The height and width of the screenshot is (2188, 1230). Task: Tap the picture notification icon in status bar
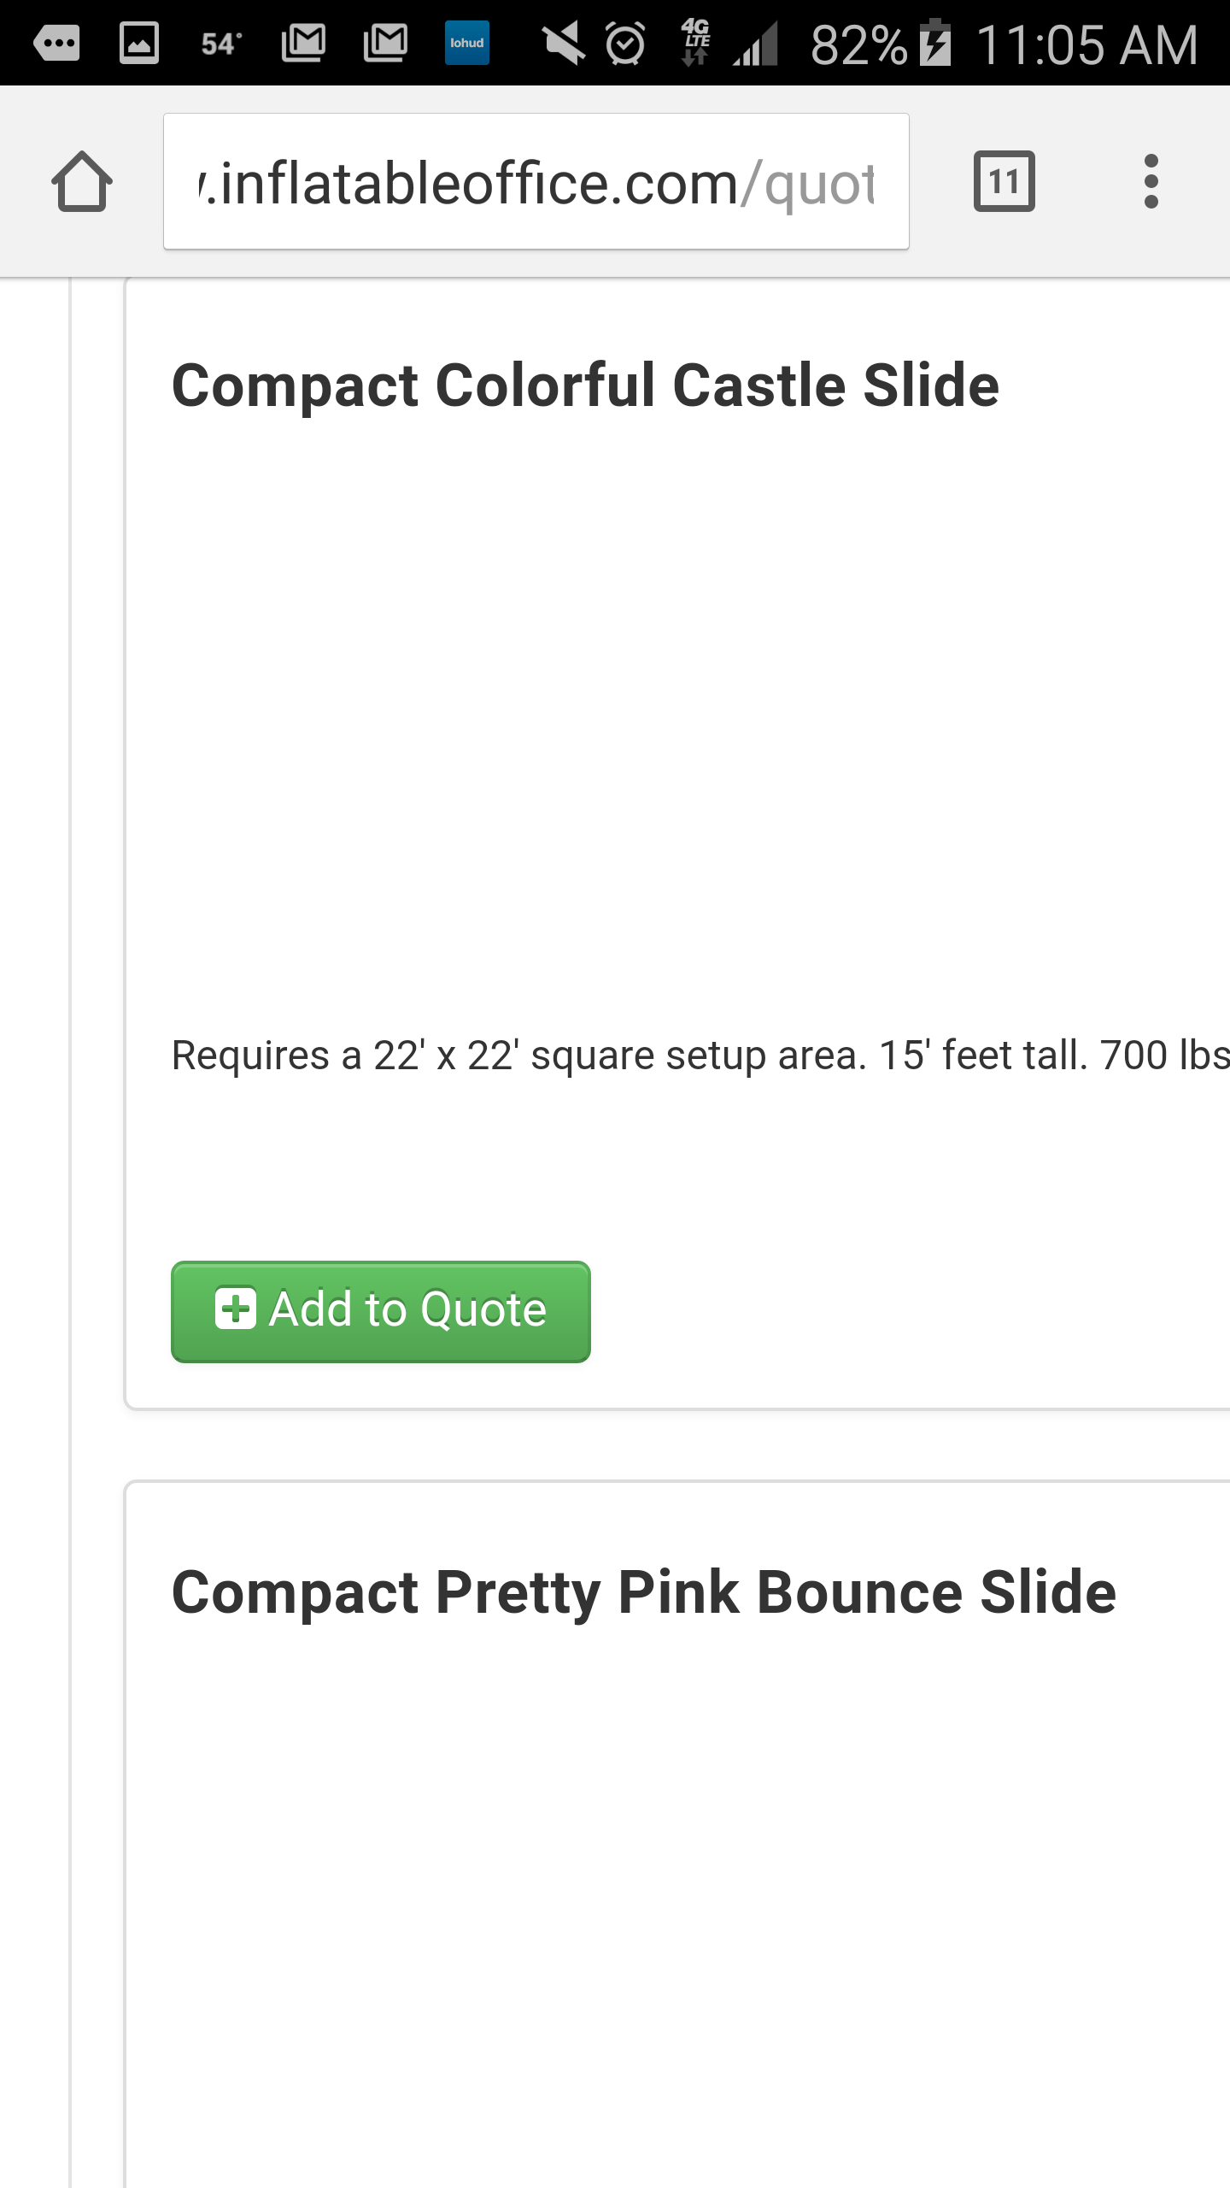[139, 43]
